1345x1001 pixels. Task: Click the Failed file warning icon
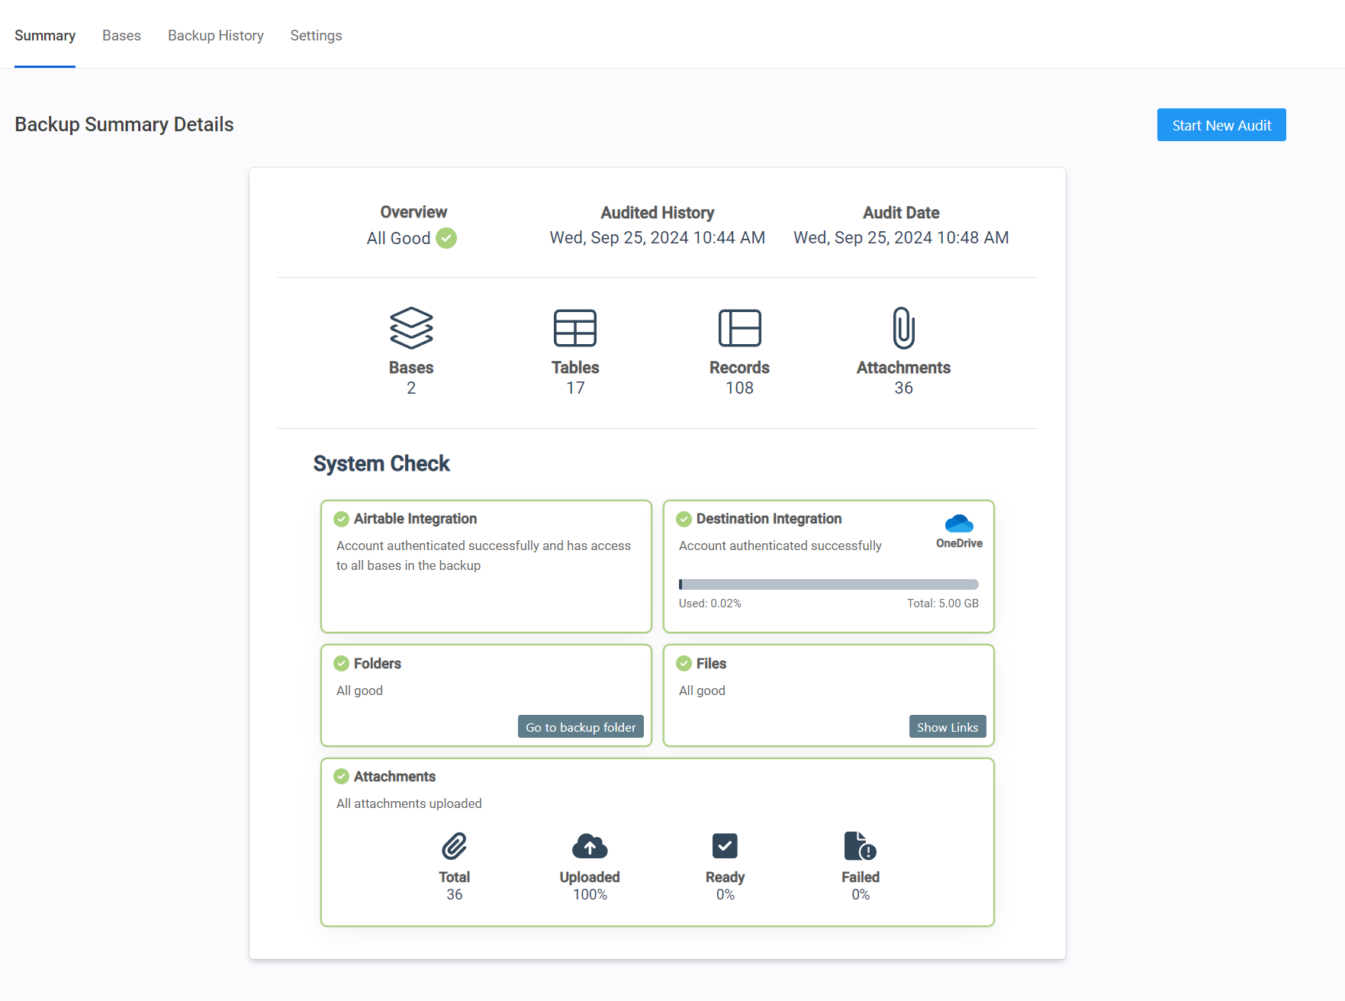pyautogui.click(x=860, y=846)
